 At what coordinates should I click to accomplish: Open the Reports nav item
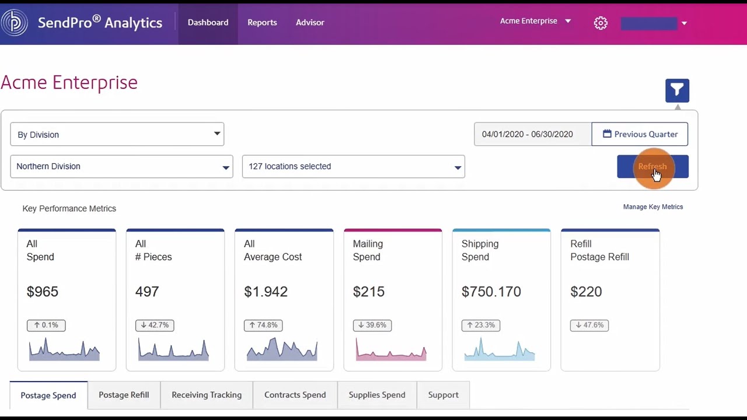click(262, 23)
